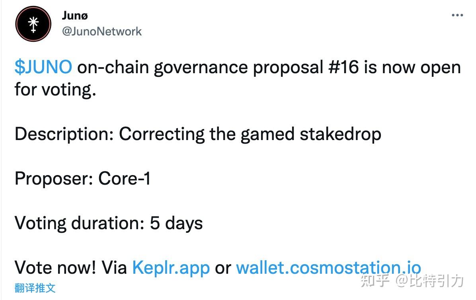Click the 'Correcting the gamed stakedrop' text
The width and height of the screenshot is (476, 300).
[250, 134]
